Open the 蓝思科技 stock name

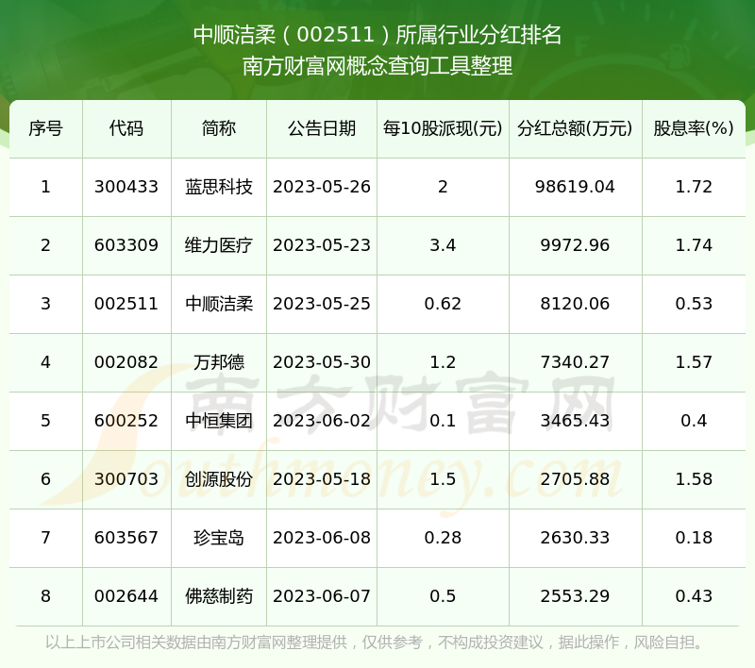(219, 187)
